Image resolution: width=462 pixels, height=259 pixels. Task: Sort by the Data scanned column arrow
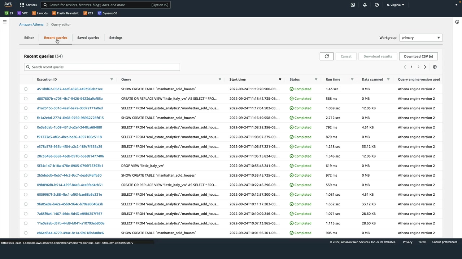tap(388, 79)
